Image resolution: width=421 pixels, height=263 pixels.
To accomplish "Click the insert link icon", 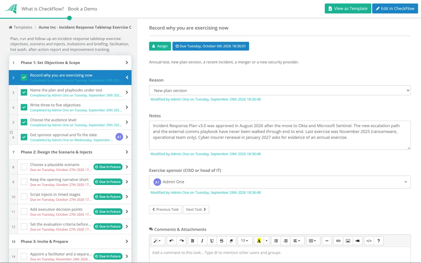I will click(x=338, y=241).
